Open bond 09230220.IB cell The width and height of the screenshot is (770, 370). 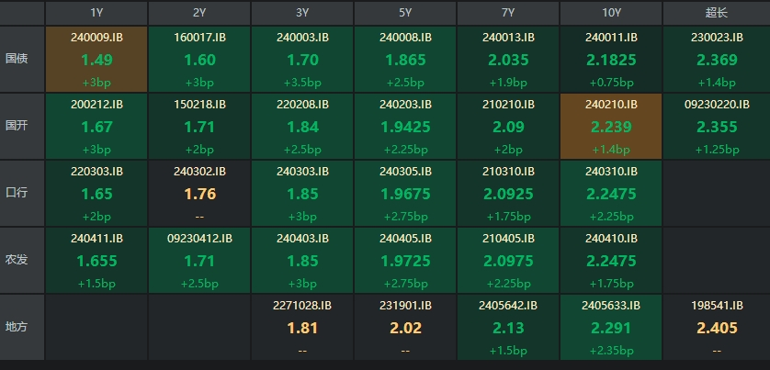click(717, 126)
